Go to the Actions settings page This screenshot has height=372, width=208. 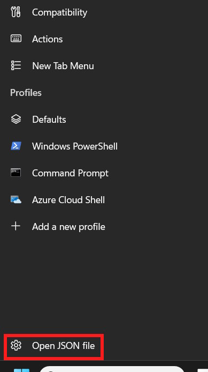click(48, 39)
